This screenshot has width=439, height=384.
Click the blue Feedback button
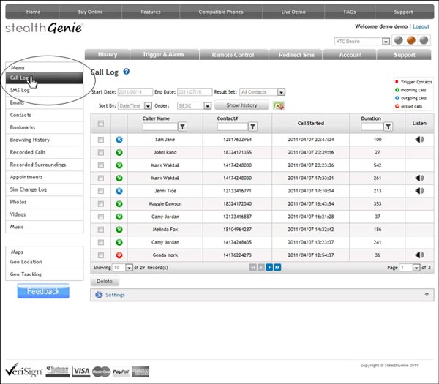(x=43, y=291)
